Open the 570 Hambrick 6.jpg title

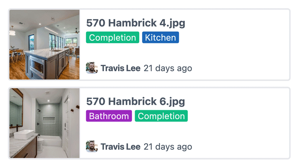(135, 101)
